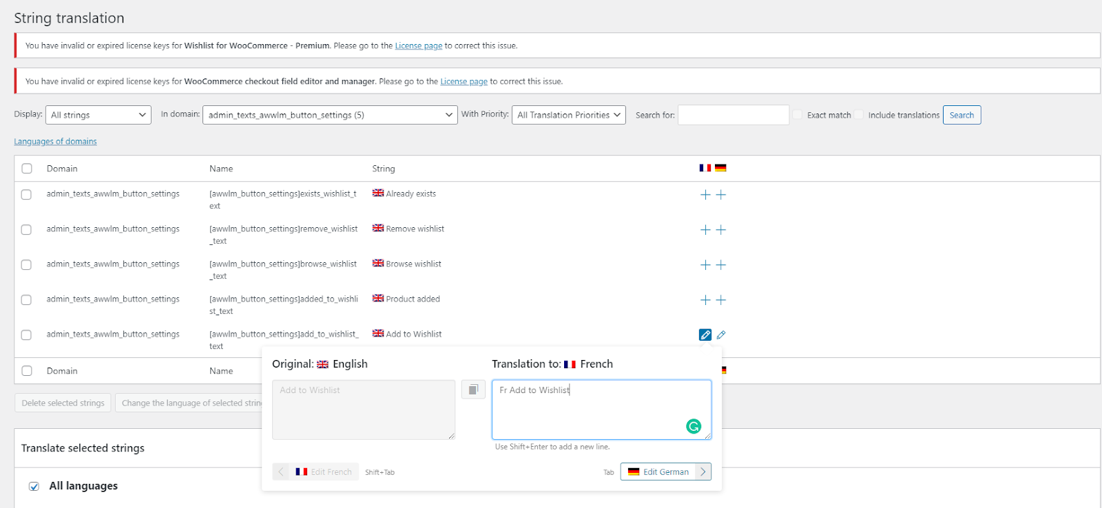The height and width of the screenshot is (508, 1102).
Task: Click active French pencil for Add to Wishlist
Action: click(705, 335)
